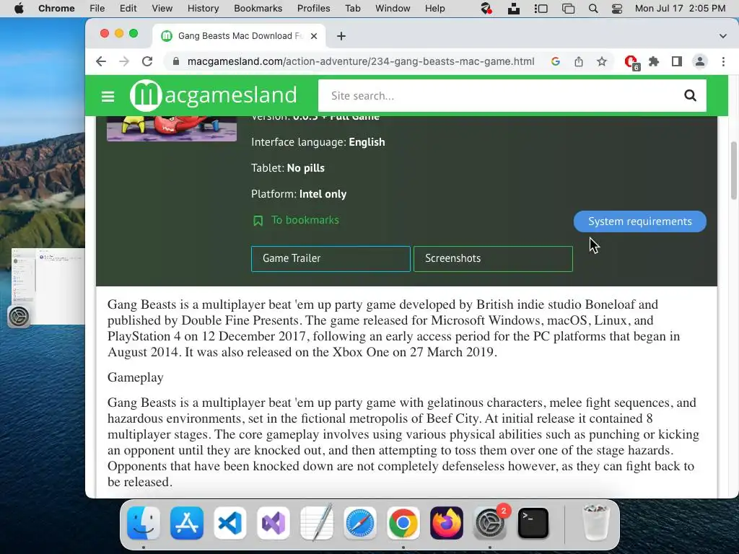Image resolution: width=739 pixels, height=554 pixels.
Task: Launch Firefox from the Dock
Action: click(x=447, y=523)
